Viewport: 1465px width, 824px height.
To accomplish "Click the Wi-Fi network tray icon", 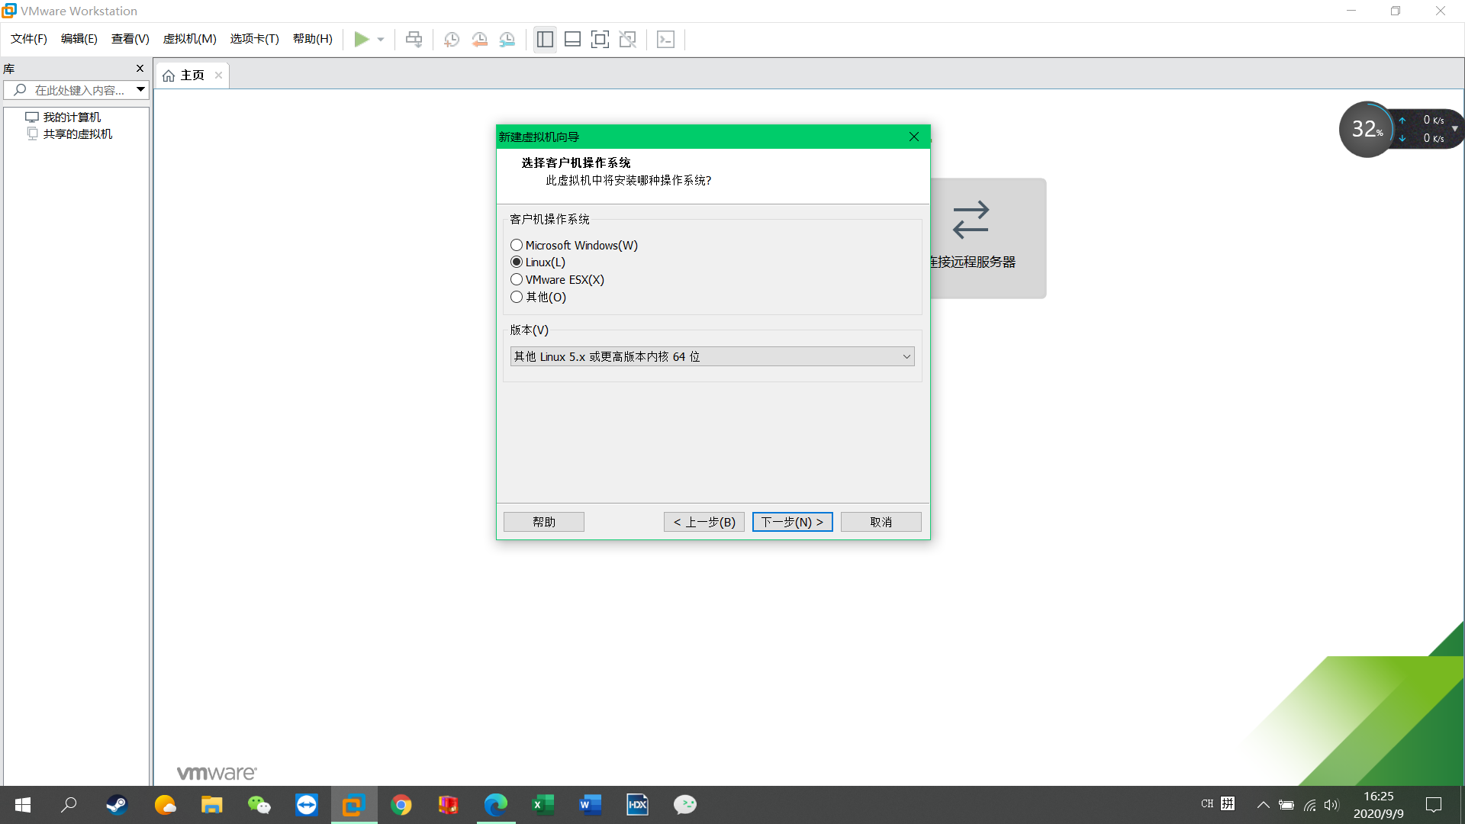I will (1309, 804).
